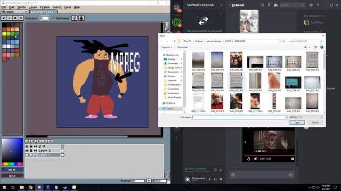Image resolution: width=341 pixels, height=191 pixels.
Task: Go to next frame in the timeline
Action: coord(45,141)
